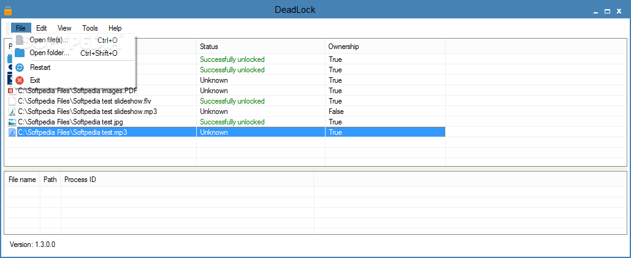Click the mp3 icon for Softpedia test.mp3

12,132
